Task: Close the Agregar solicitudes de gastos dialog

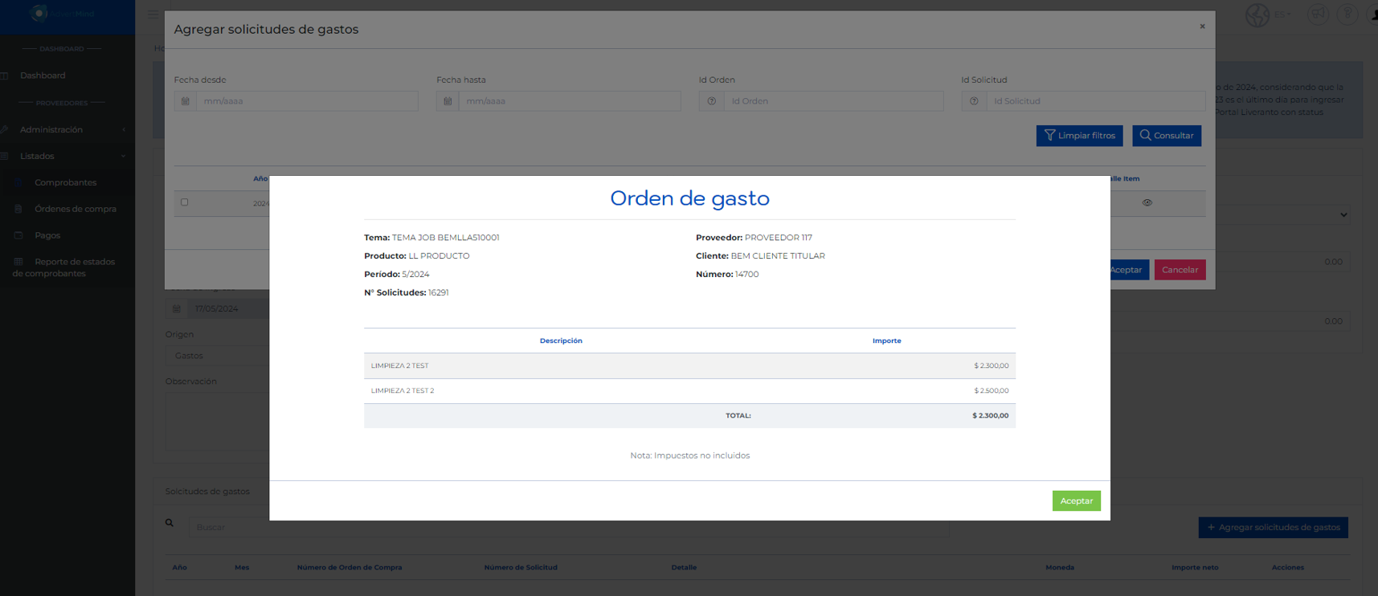Action: click(1202, 27)
